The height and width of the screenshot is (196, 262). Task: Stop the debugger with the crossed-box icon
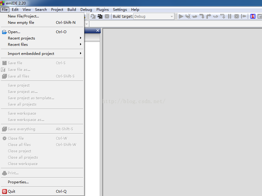coord(237,16)
